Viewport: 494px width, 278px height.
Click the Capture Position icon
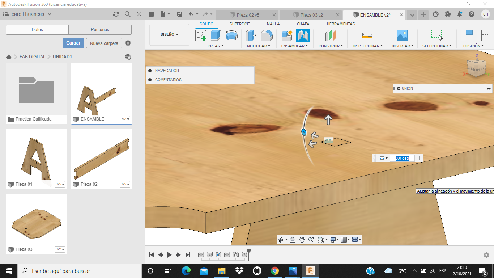(467, 35)
